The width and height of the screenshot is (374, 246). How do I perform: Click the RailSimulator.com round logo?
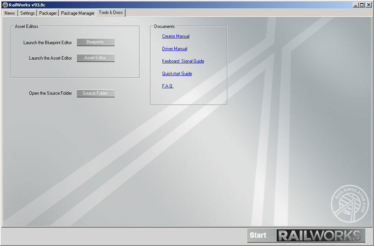click(349, 203)
